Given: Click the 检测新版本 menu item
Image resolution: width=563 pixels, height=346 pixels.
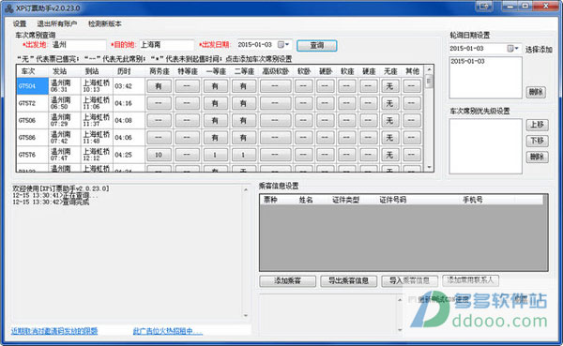Looking at the screenshot, I should pos(105,24).
